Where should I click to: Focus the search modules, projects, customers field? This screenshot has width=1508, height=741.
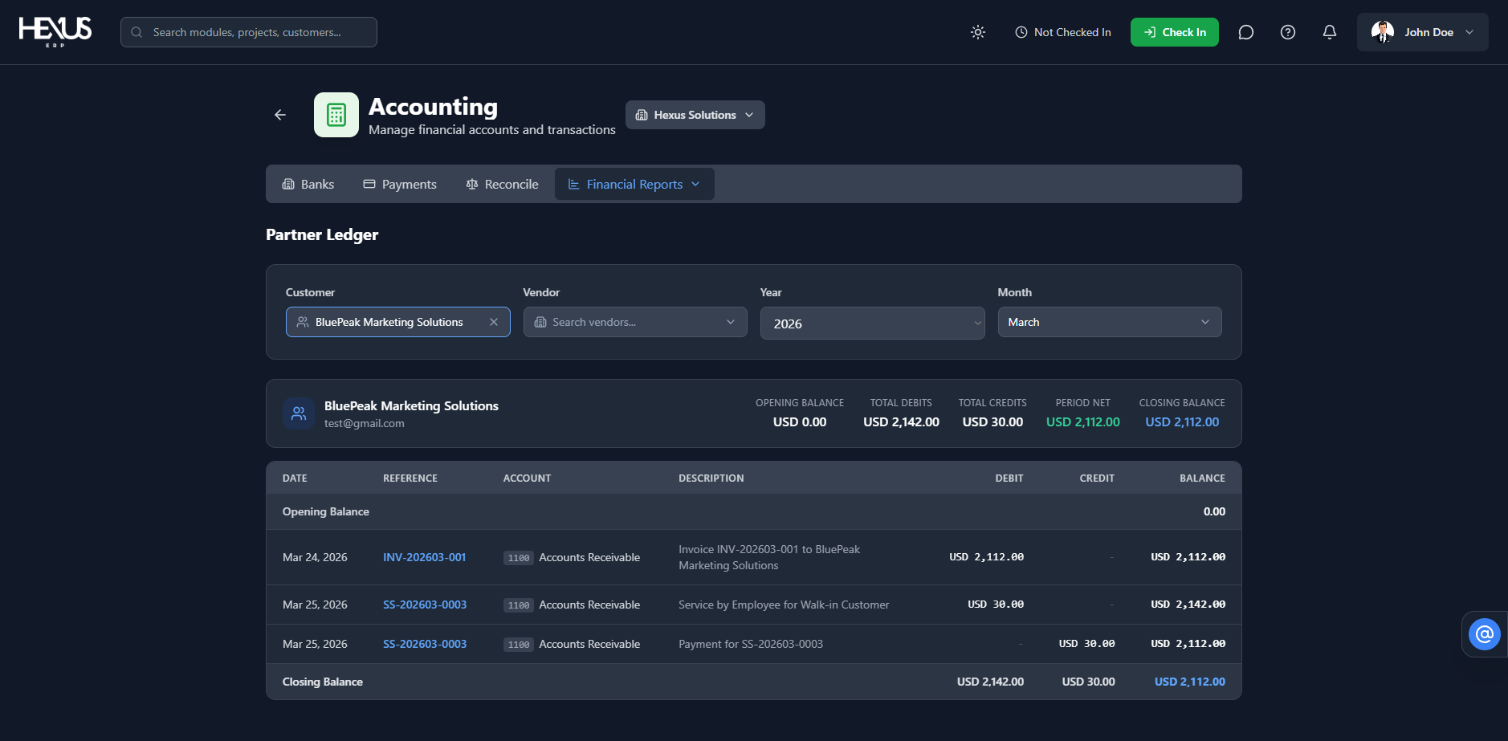click(249, 32)
